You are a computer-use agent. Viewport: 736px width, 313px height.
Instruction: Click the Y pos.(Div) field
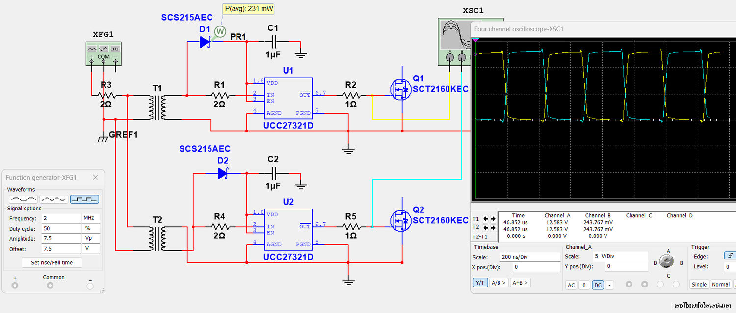(x=626, y=266)
